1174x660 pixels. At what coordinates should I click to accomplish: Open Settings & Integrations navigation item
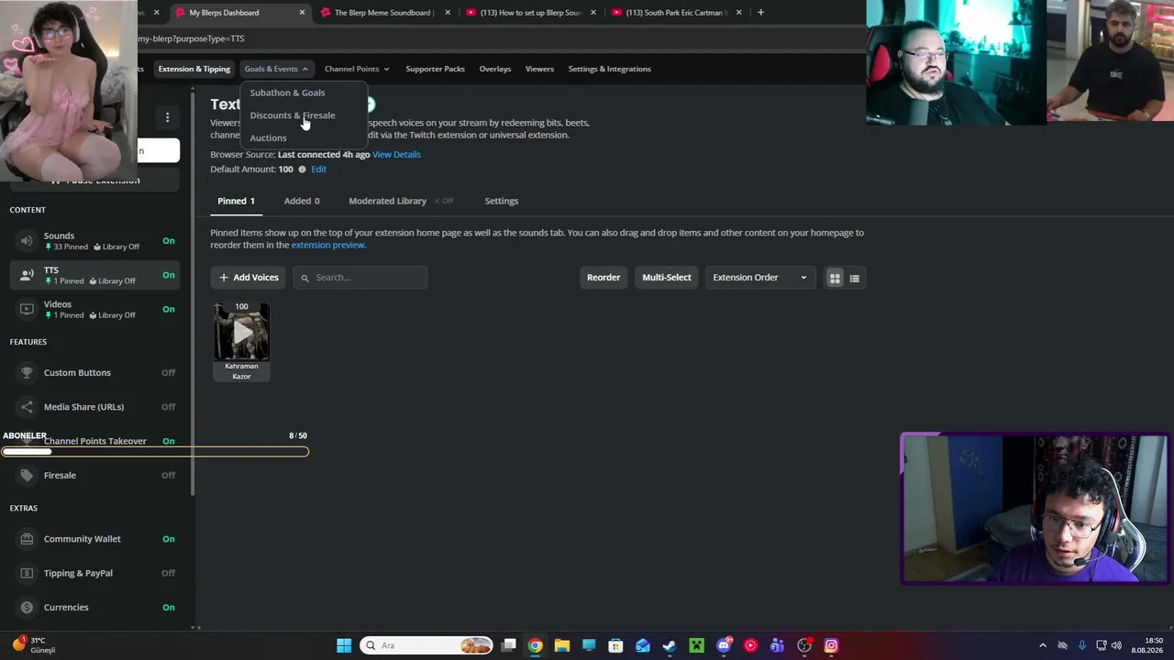click(610, 69)
